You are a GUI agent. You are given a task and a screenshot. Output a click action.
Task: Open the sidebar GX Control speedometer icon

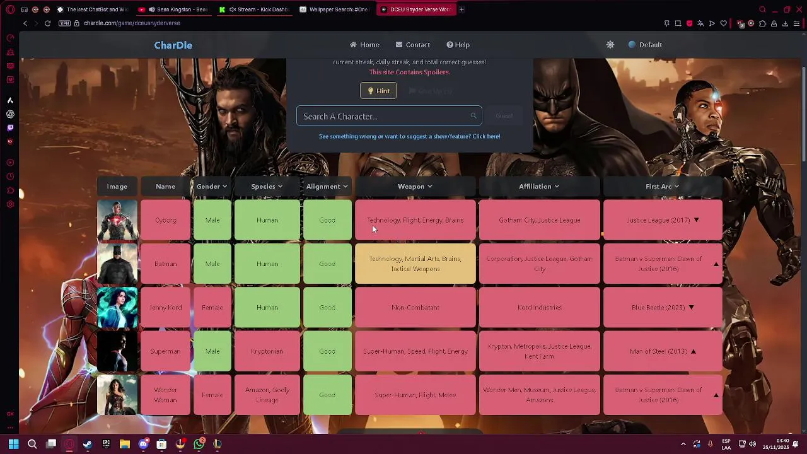pos(10,38)
